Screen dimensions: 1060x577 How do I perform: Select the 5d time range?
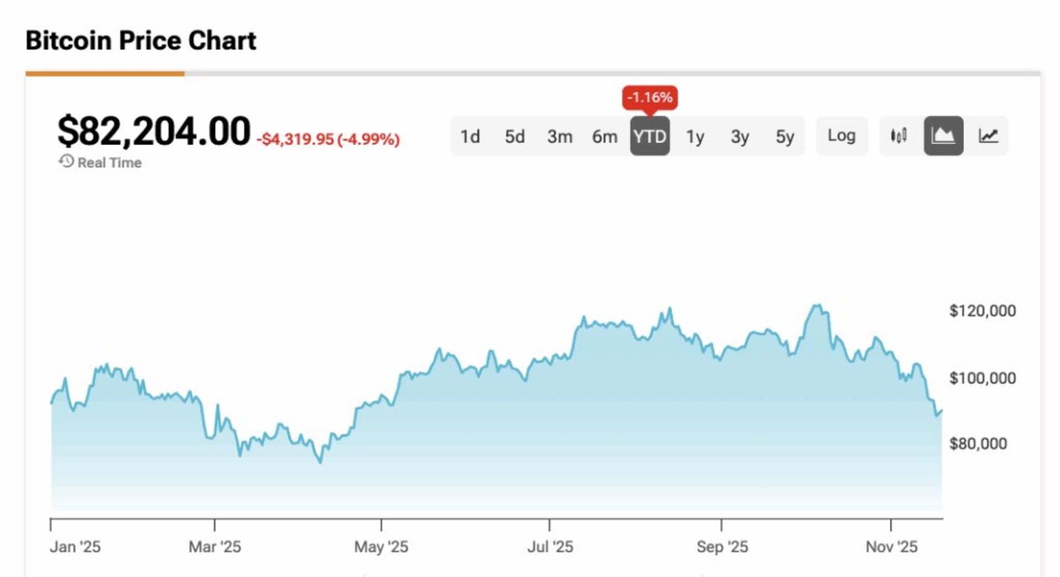click(x=515, y=136)
